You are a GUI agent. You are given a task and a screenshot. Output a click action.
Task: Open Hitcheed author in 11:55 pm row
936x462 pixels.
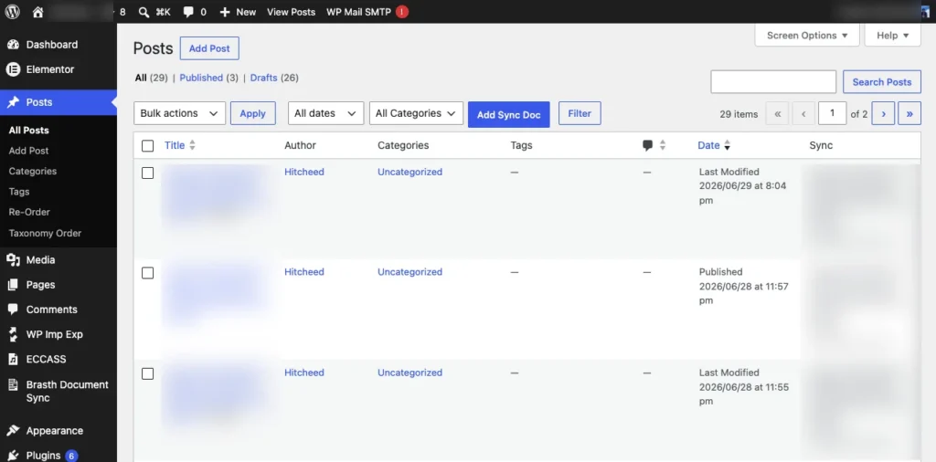click(303, 373)
